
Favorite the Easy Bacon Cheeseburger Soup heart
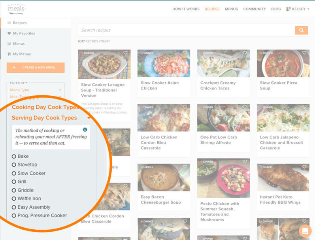(185, 167)
